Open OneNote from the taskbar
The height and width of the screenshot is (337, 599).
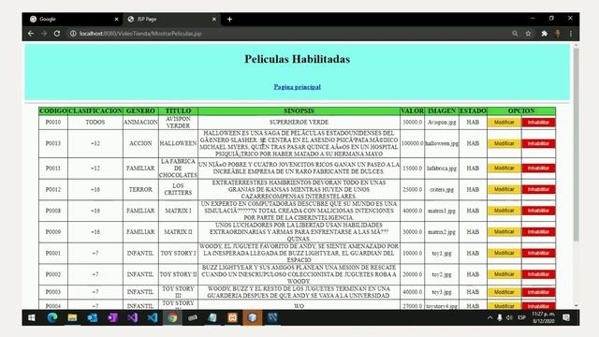tap(112, 318)
